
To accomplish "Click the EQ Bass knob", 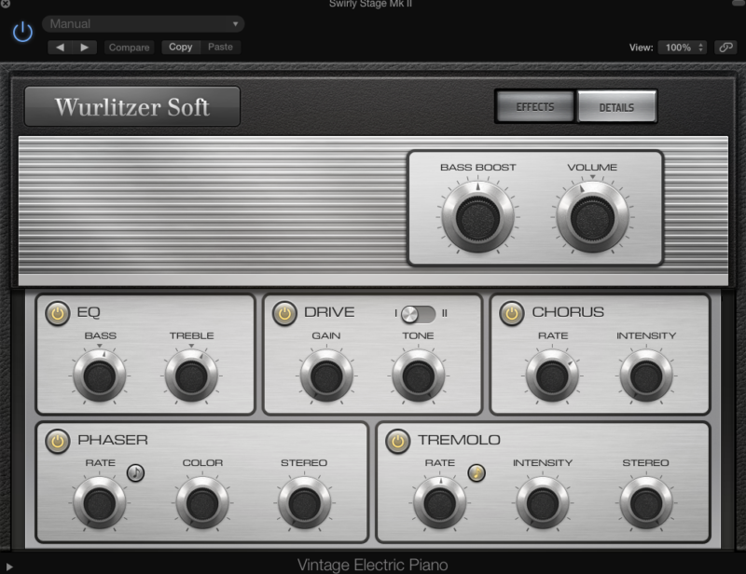I will (100, 376).
